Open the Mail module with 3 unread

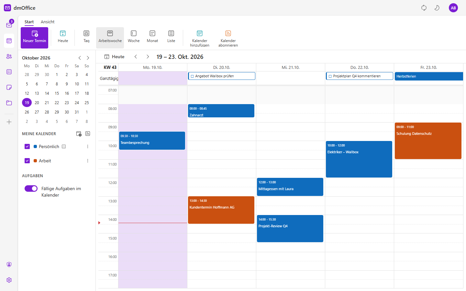point(9,25)
